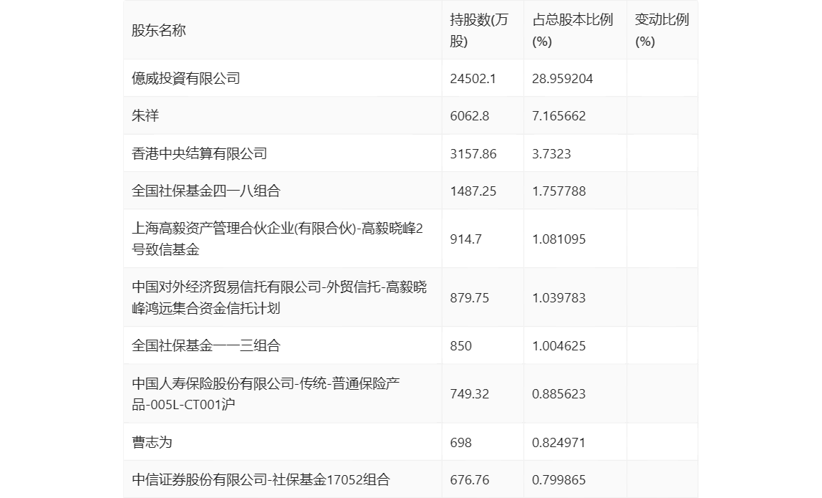Click the holding value 749.32
The height and width of the screenshot is (498, 822).
470,394
